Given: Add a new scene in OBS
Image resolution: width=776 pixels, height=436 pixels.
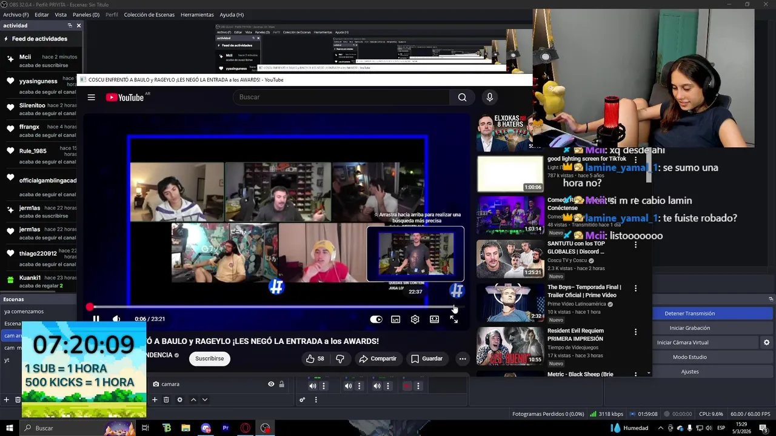Looking at the screenshot, I should tap(7, 400).
